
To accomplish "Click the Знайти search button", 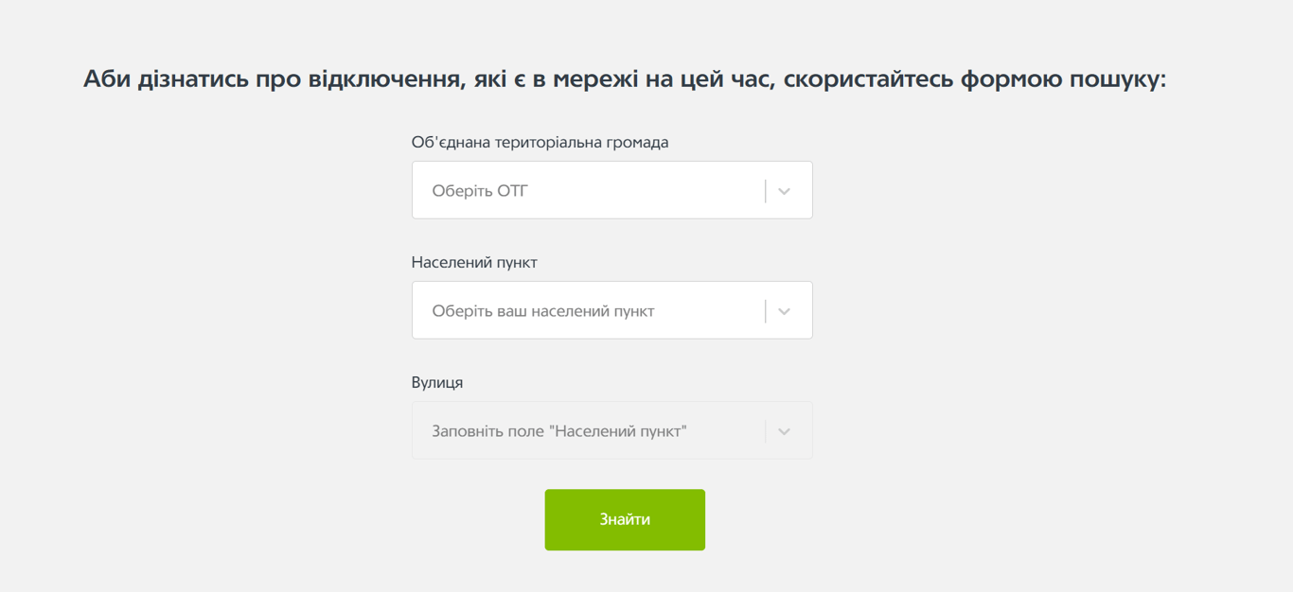I will click(x=624, y=519).
